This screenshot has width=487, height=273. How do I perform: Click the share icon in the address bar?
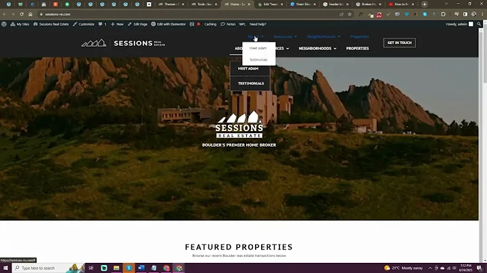(342, 14)
